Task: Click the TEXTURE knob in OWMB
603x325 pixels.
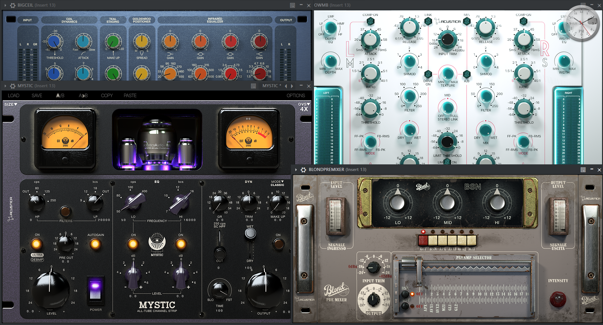Action: tap(447, 74)
